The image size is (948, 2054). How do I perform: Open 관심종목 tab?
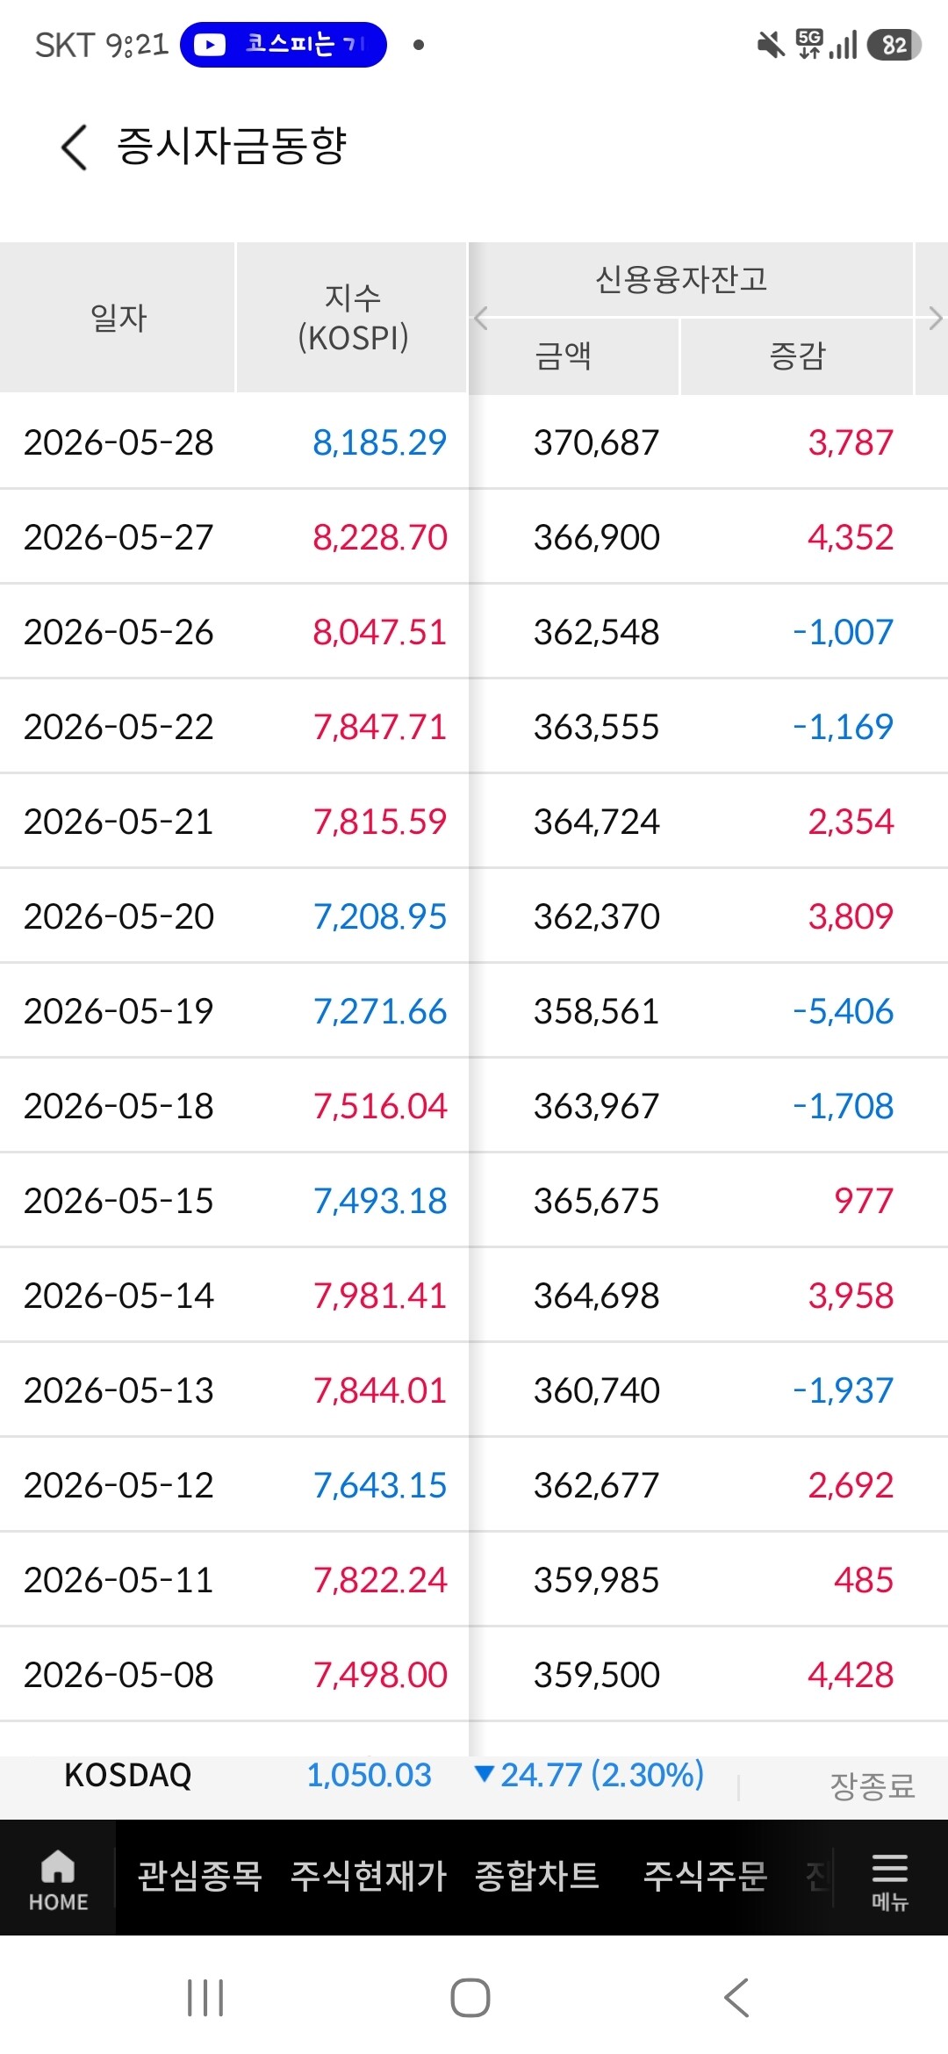[x=200, y=1876]
